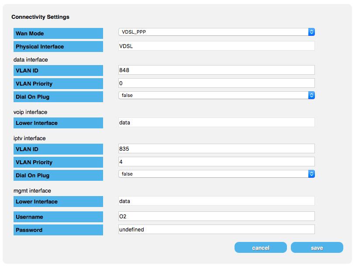The width and height of the screenshot is (359, 269).
Task: Focus the Username field containing O2
Action: click(216, 216)
